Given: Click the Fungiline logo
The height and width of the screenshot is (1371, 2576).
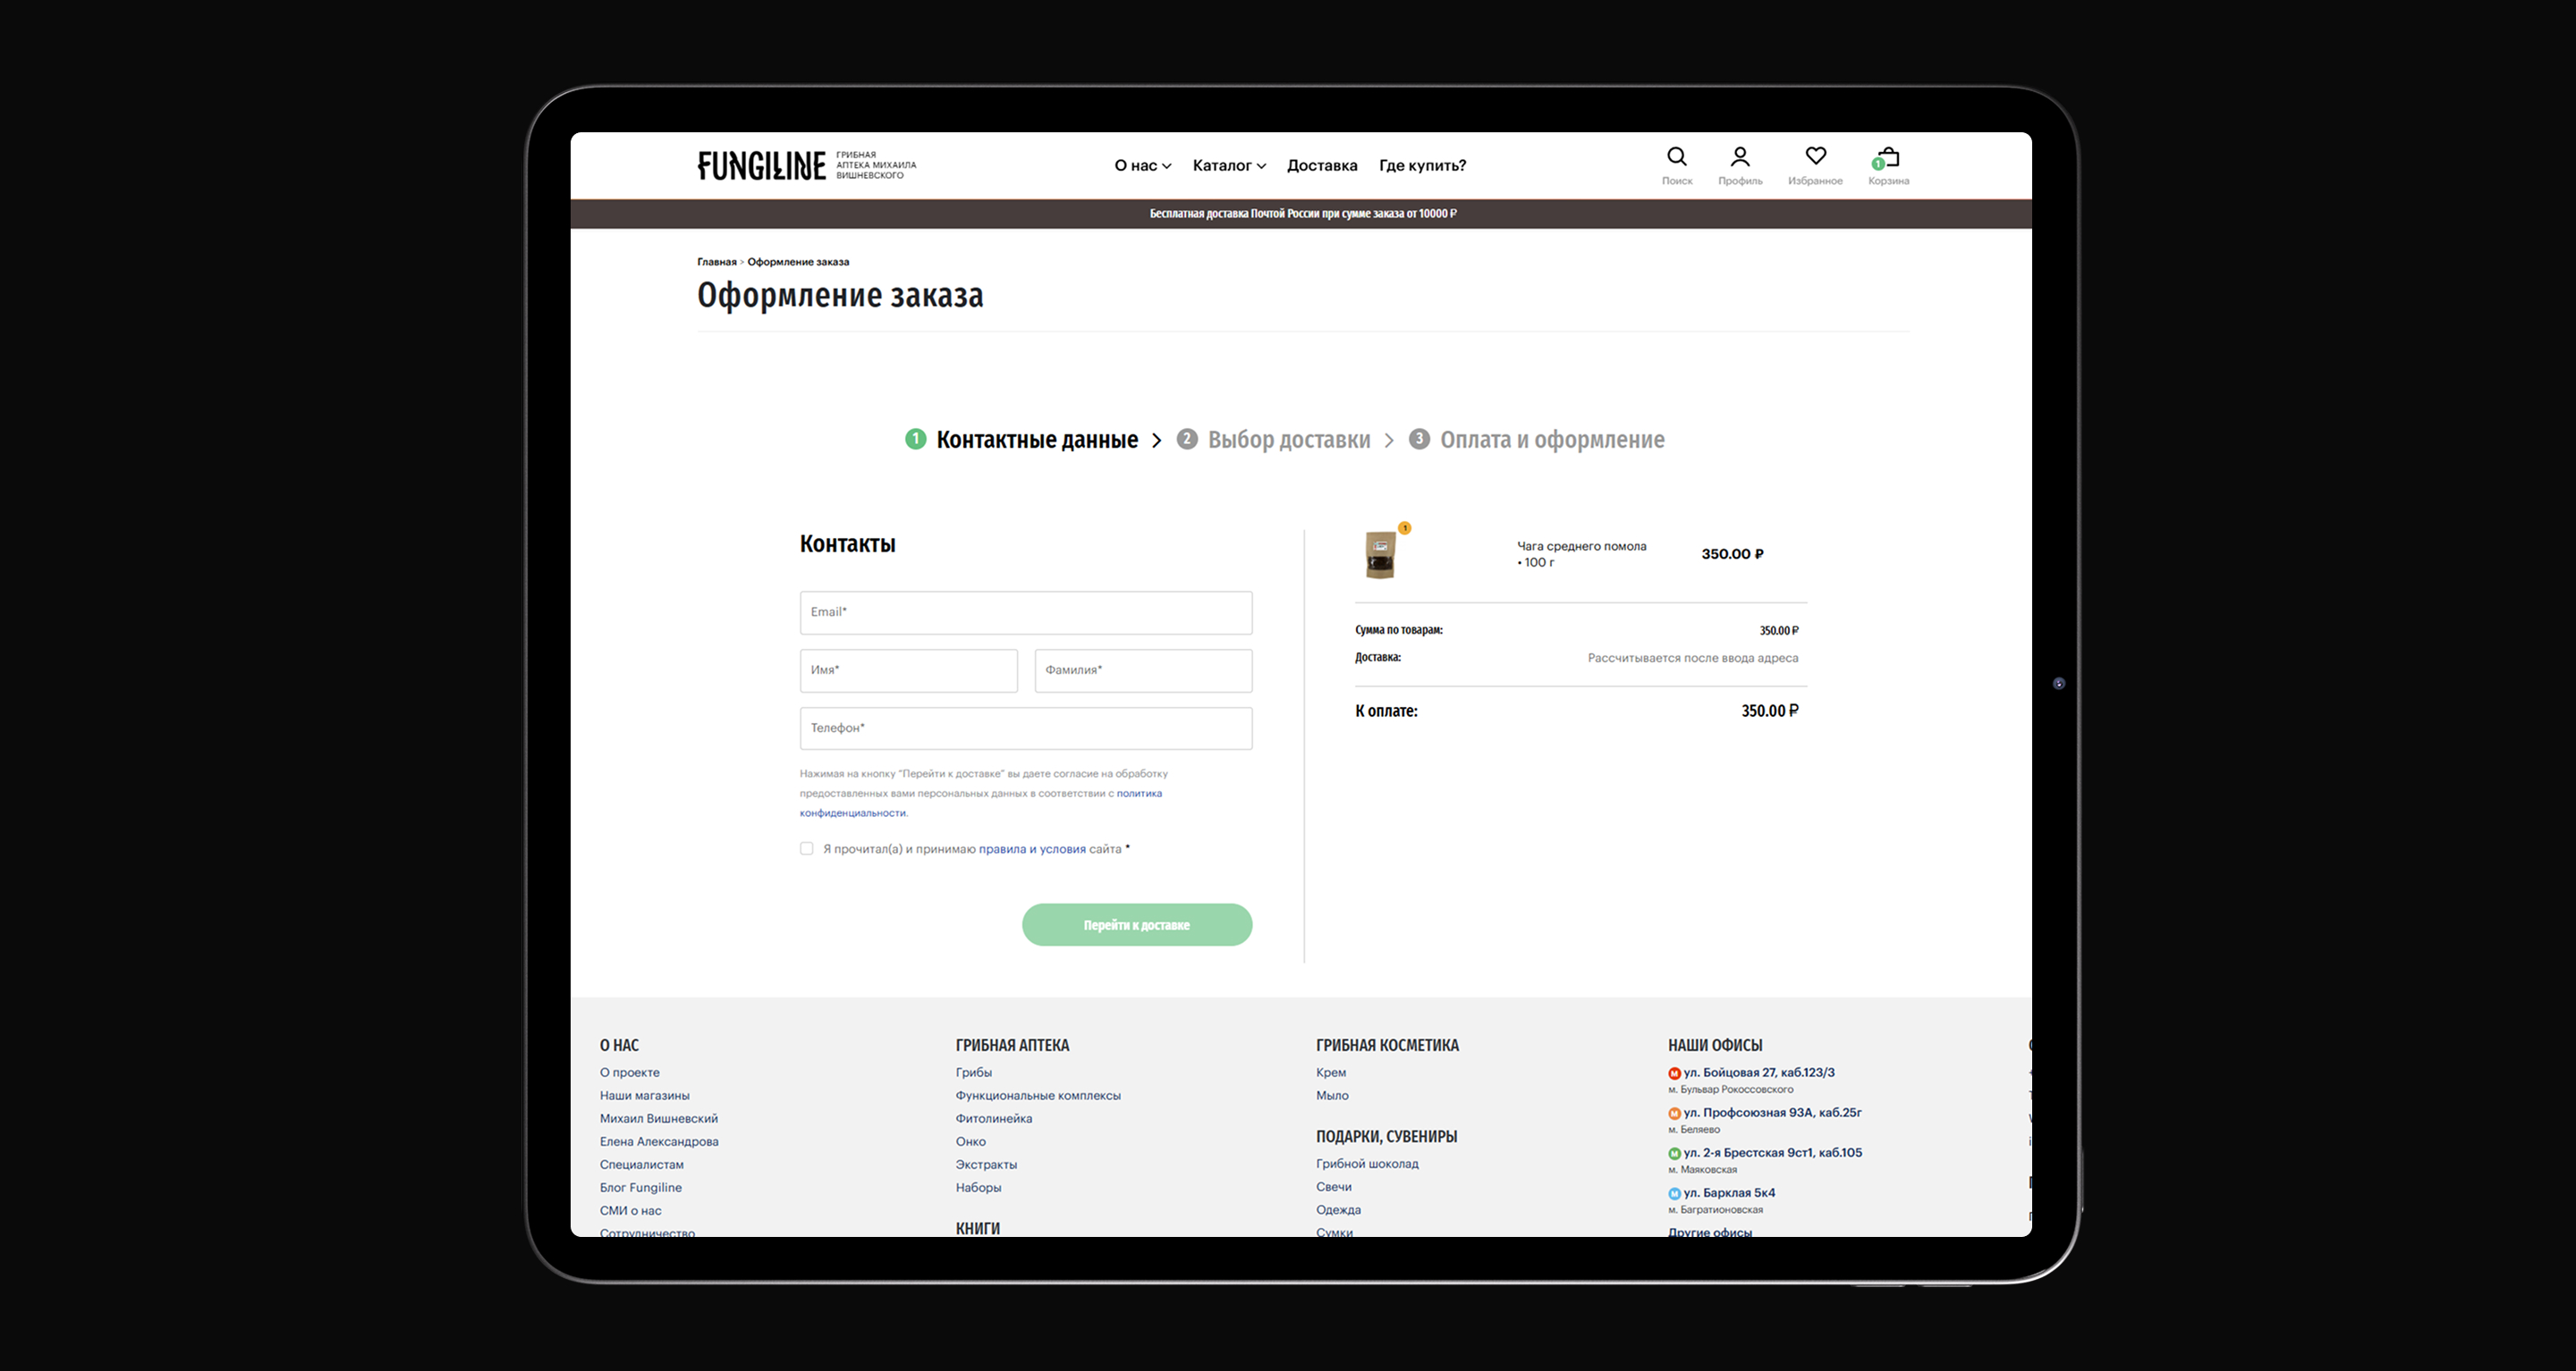Looking at the screenshot, I should pos(761,166).
